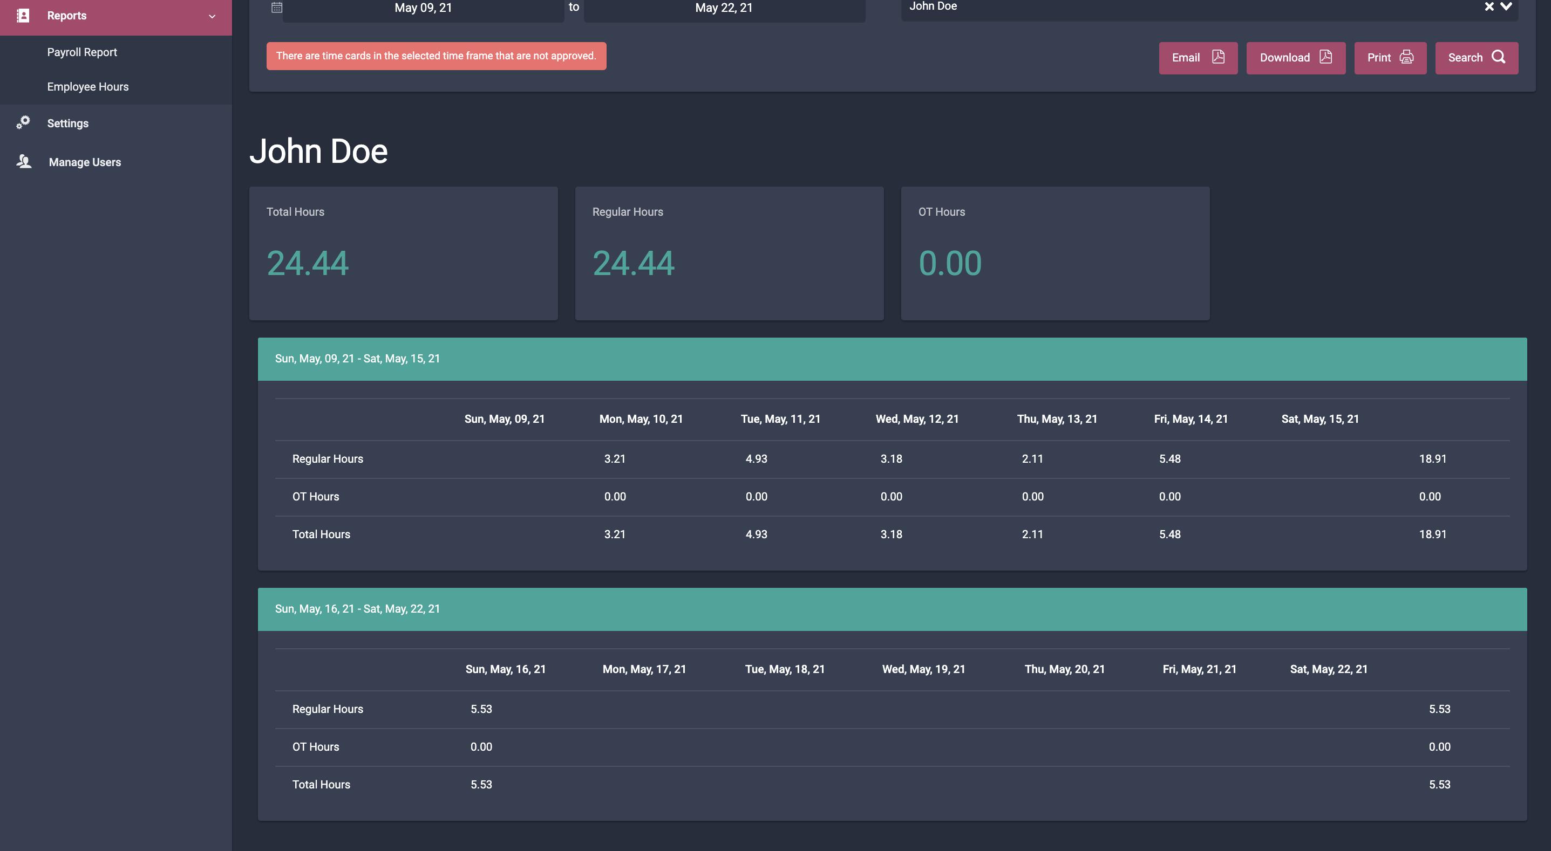Image resolution: width=1551 pixels, height=851 pixels.
Task: Click second week Total Hours row total 5.53
Action: [1440, 785]
